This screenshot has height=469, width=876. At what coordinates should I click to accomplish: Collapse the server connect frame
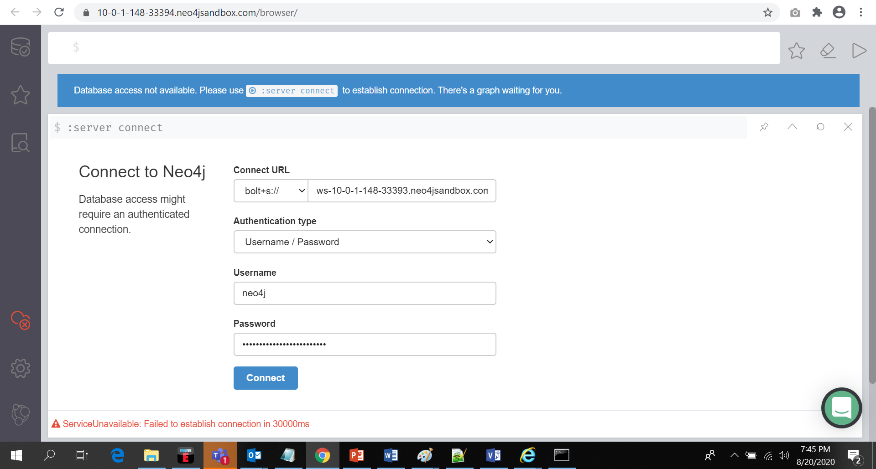793,127
